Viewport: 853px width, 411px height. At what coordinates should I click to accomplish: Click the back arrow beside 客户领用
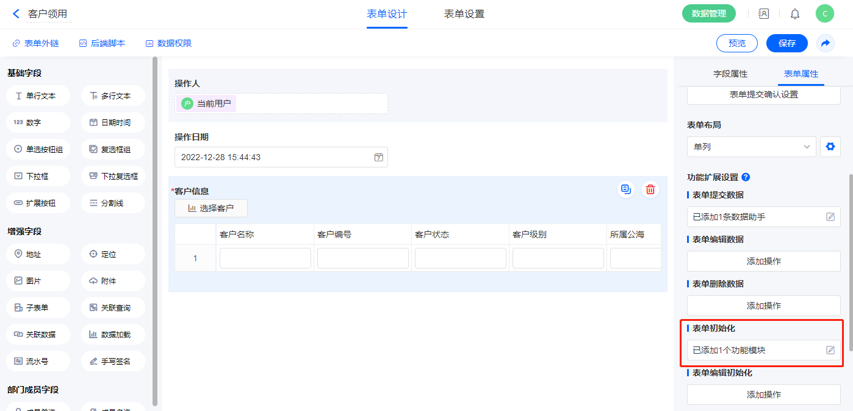(16, 13)
